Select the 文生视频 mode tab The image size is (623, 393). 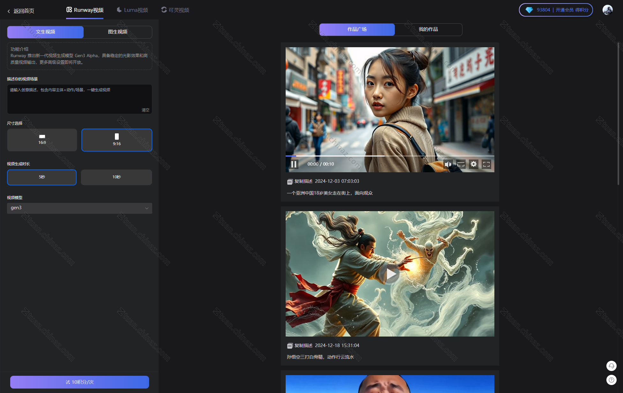[x=45, y=32]
